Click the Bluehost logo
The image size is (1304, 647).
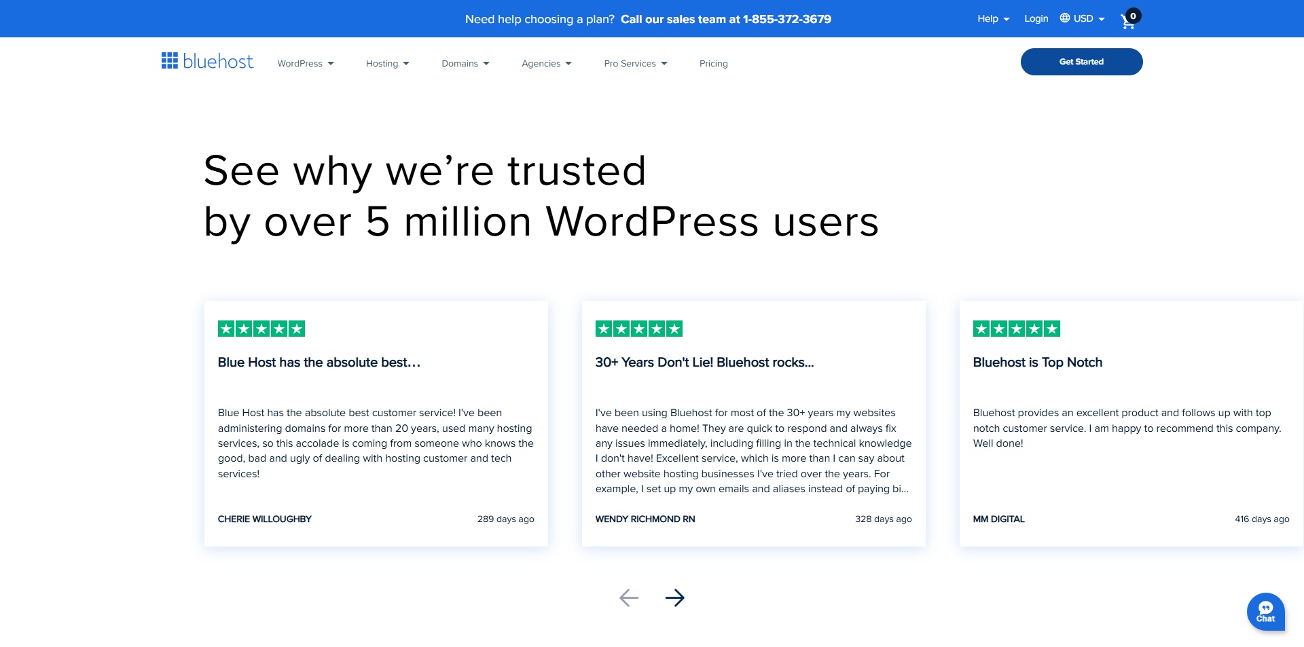206,61
